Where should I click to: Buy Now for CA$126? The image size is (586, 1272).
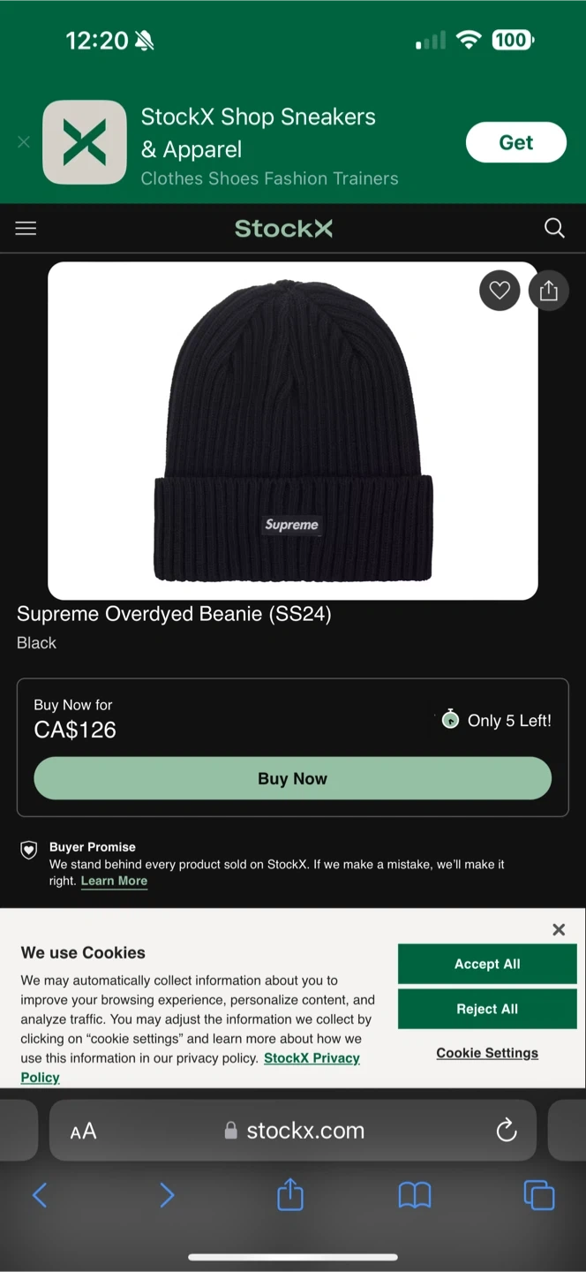293,778
